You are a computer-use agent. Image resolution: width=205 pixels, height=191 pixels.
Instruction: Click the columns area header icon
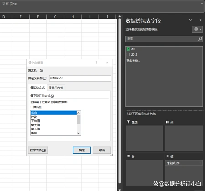[x=167, y=122]
